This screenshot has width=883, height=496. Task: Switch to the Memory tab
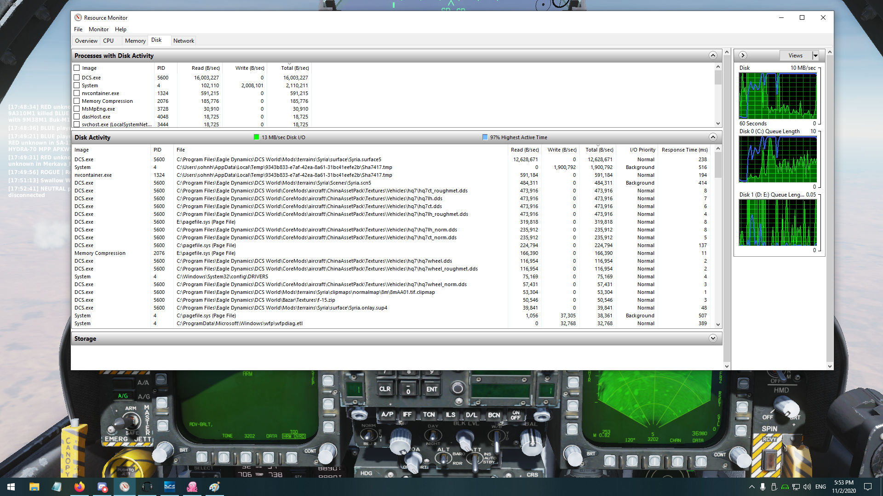(x=135, y=41)
